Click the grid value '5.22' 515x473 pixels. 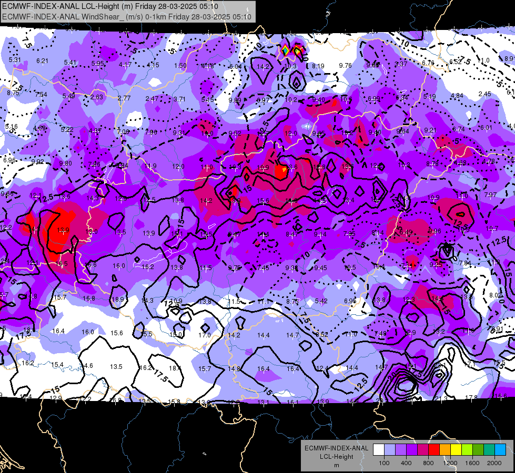coord(67,129)
